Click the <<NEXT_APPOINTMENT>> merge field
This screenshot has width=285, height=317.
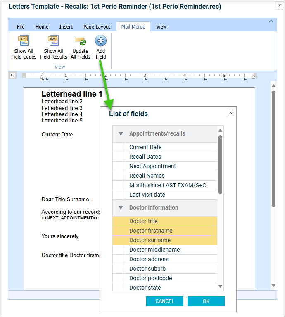pos(70,218)
